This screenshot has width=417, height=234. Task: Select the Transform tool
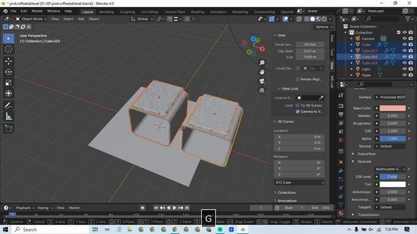(x=8, y=94)
